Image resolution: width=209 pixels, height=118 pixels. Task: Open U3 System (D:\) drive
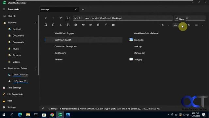point(20,81)
